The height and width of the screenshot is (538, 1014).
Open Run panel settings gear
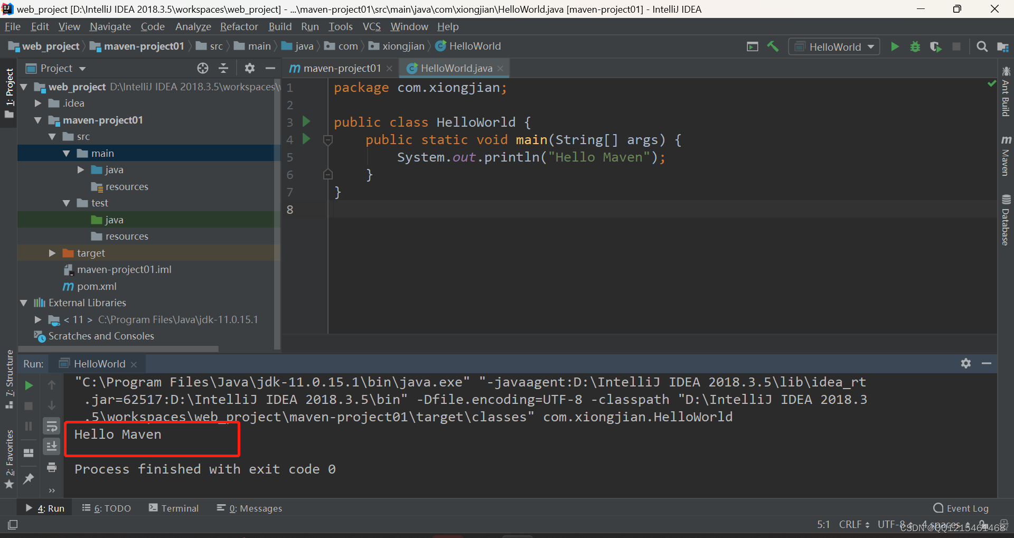(966, 363)
